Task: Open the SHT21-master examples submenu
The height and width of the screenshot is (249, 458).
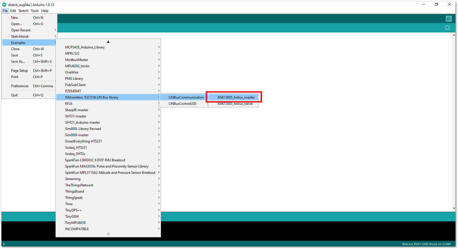Action: click(x=108, y=116)
